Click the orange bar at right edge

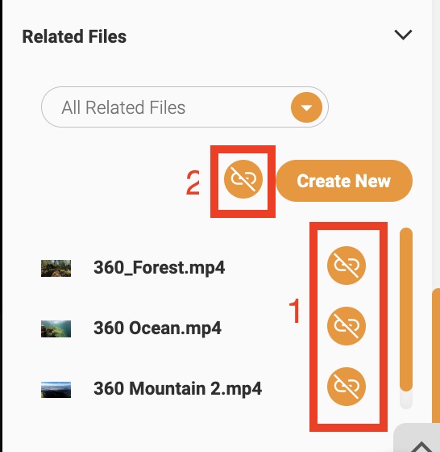coord(436,355)
